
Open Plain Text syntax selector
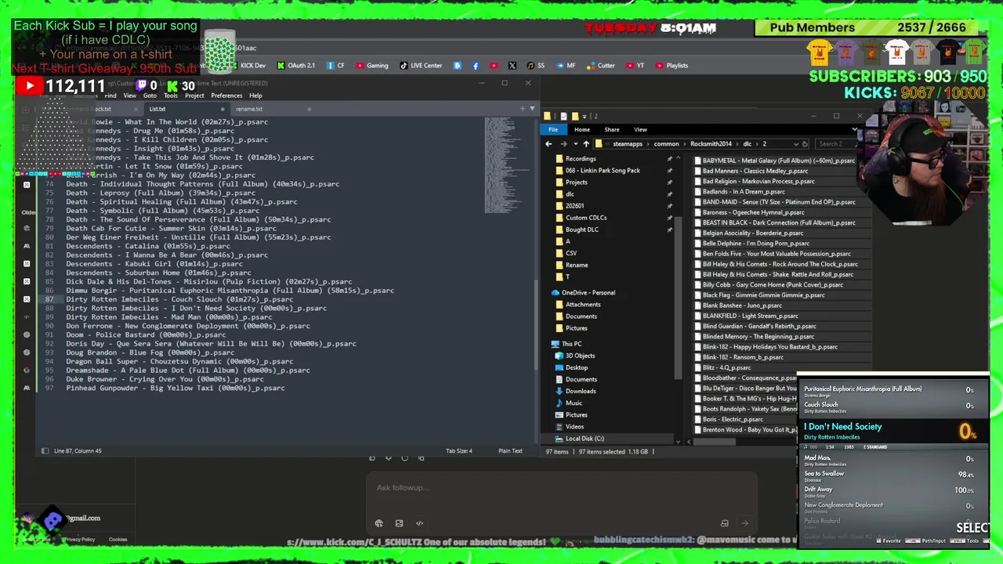point(510,451)
